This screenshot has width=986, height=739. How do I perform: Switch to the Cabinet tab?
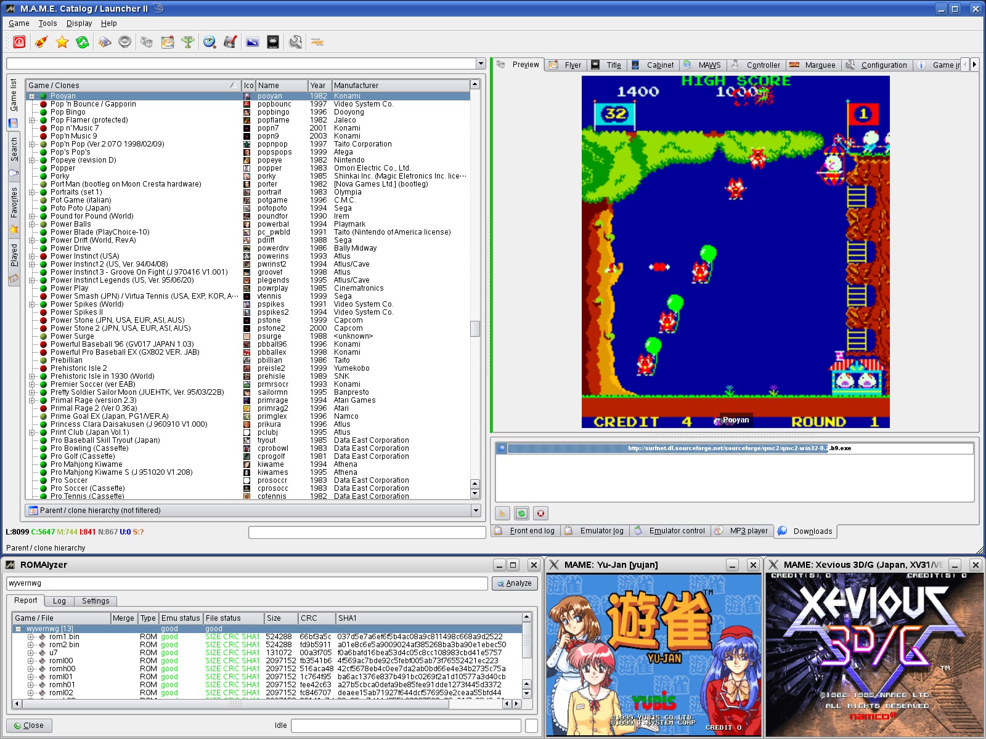coord(653,65)
